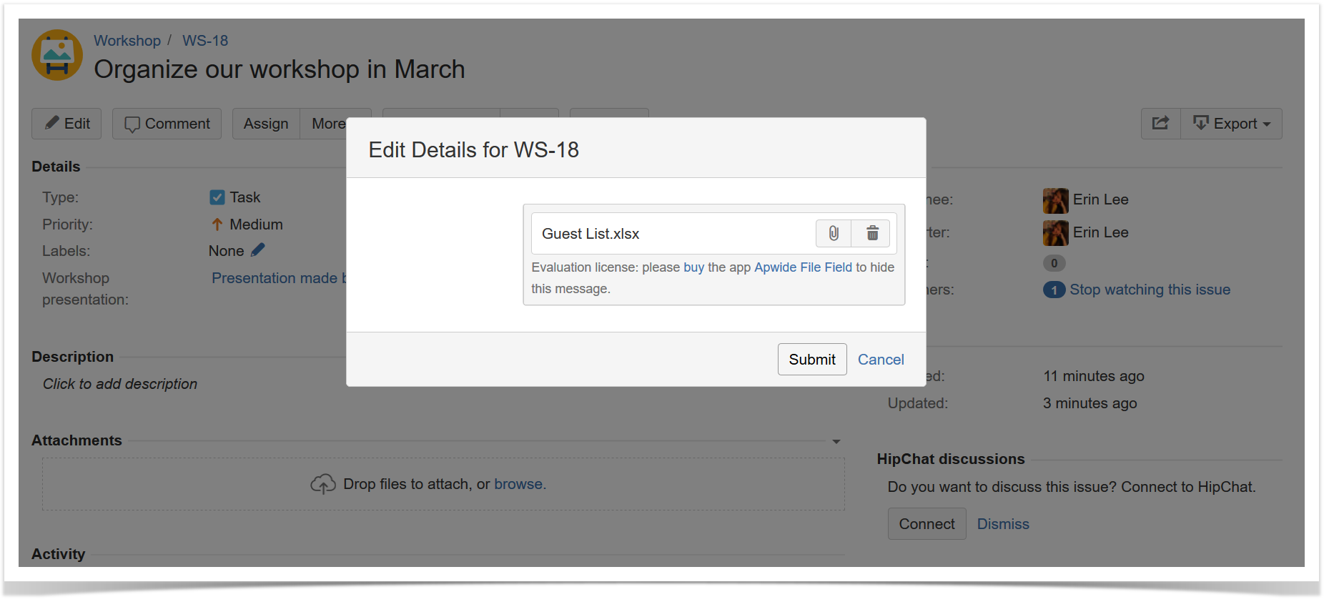Click the browse attachments link
Screen dimensions: 1329x602
coord(520,484)
